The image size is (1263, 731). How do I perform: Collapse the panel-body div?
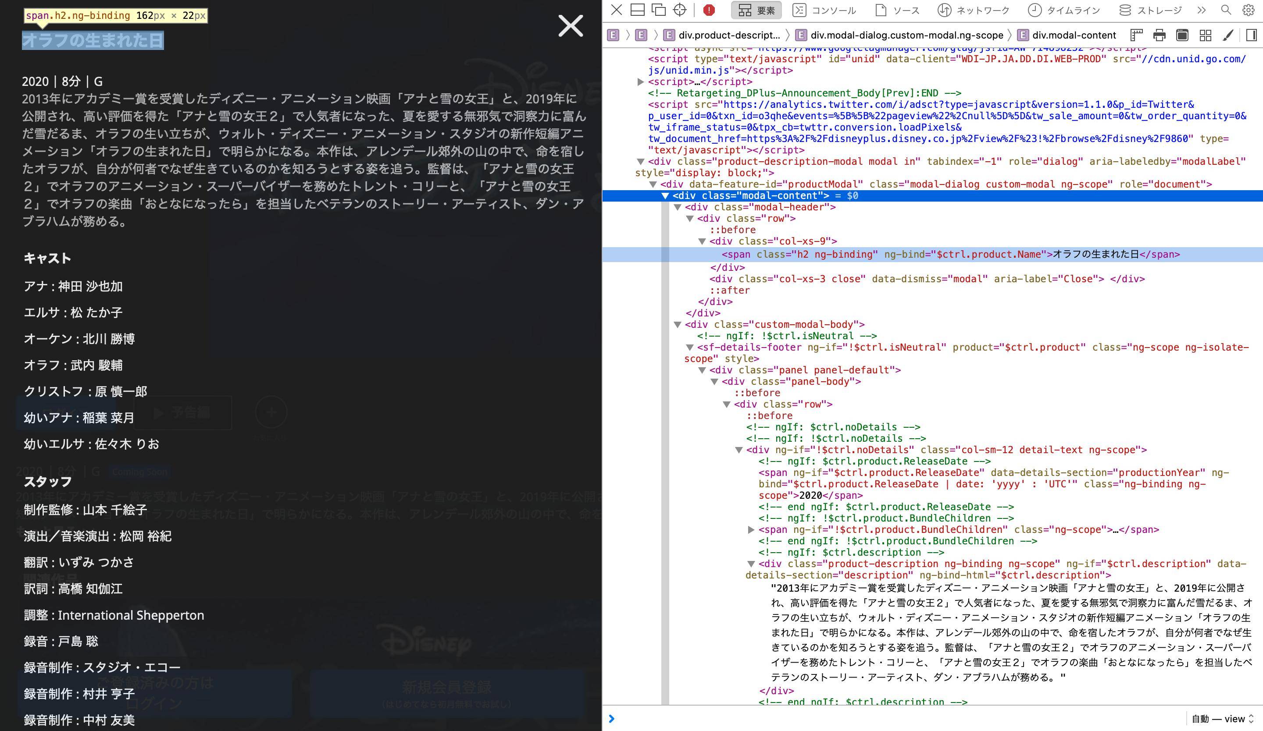714,382
